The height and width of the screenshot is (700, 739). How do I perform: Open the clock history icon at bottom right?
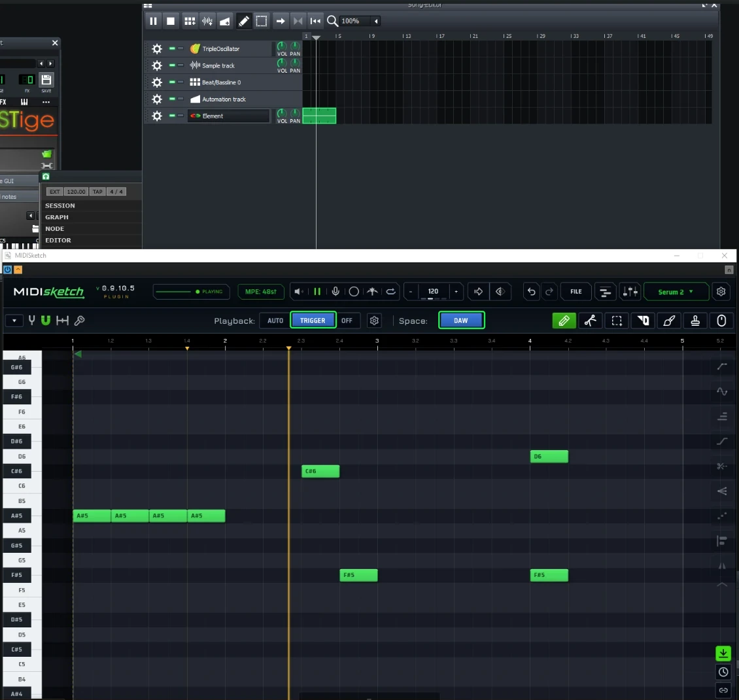click(x=723, y=672)
